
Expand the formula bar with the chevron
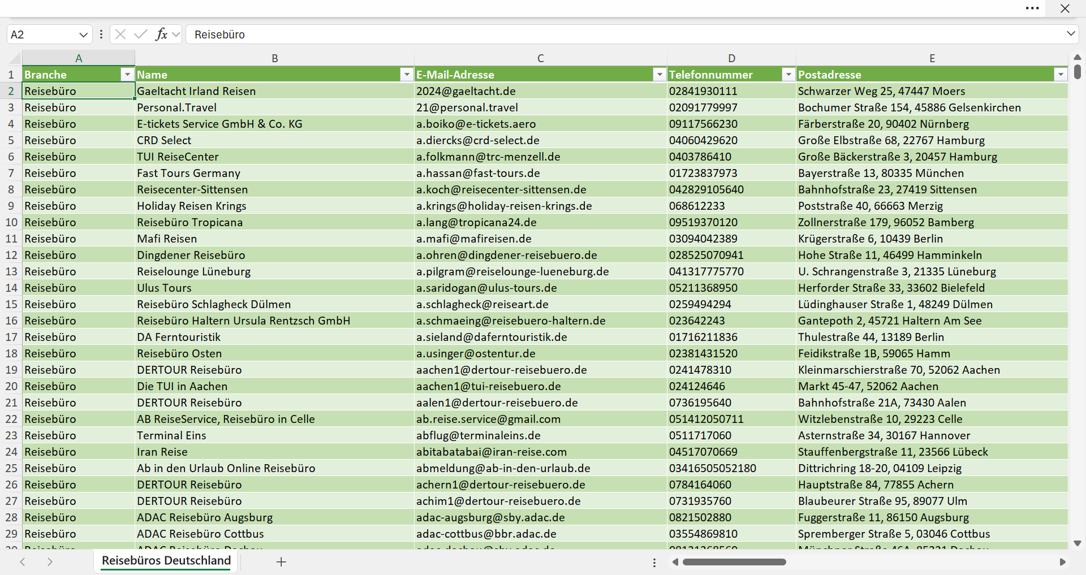1071,34
